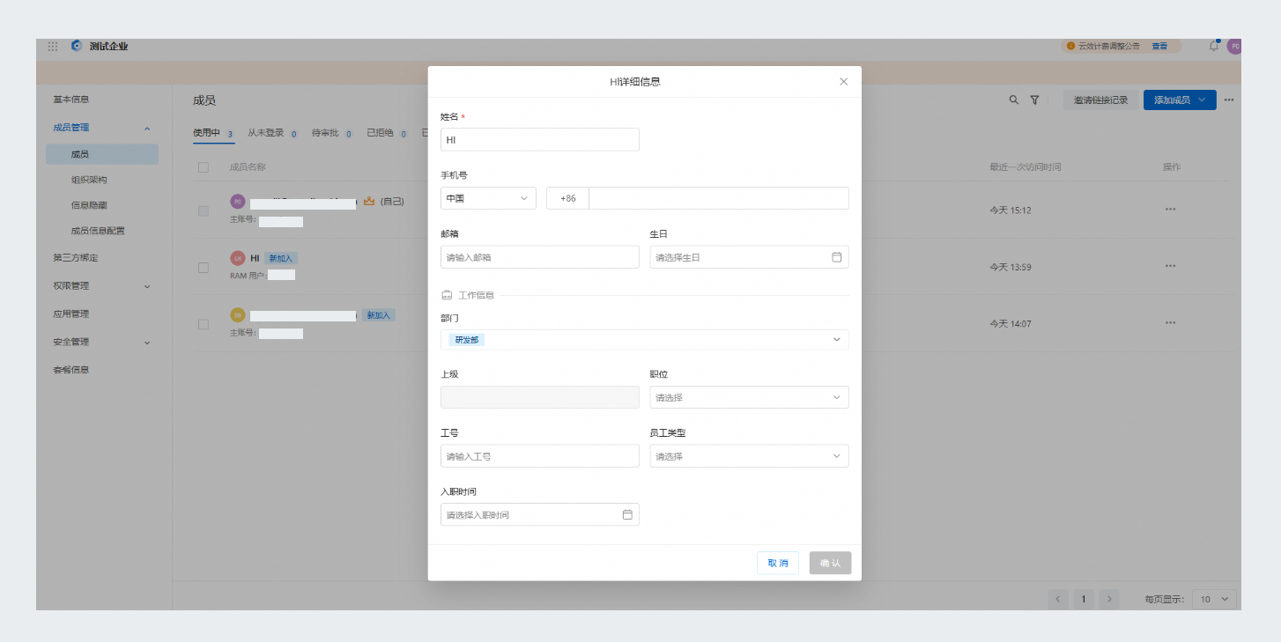The width and height of the screenshot is (1281, 642).
Task: Click the 新加入 tag beside HI
Action: coord(281,258)
